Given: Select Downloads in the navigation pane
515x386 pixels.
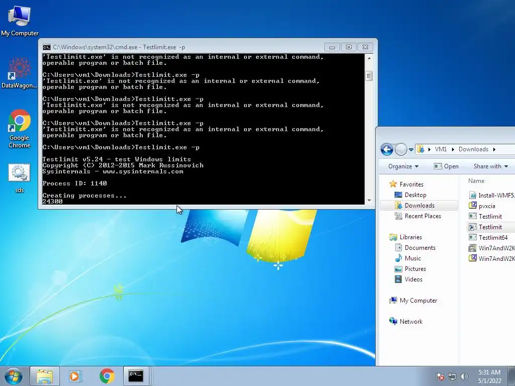Looking at the screenshot, I should click(419, 206).
